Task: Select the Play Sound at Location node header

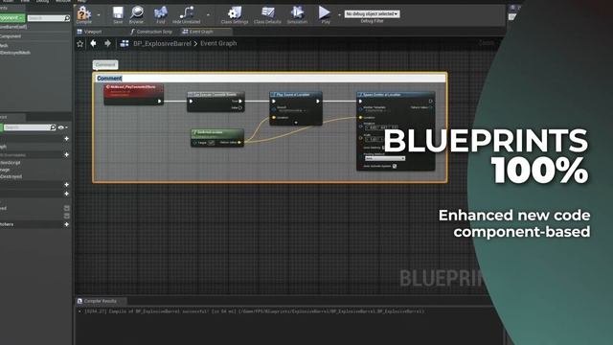Action: pyautogui.click(x=296, y=94)
